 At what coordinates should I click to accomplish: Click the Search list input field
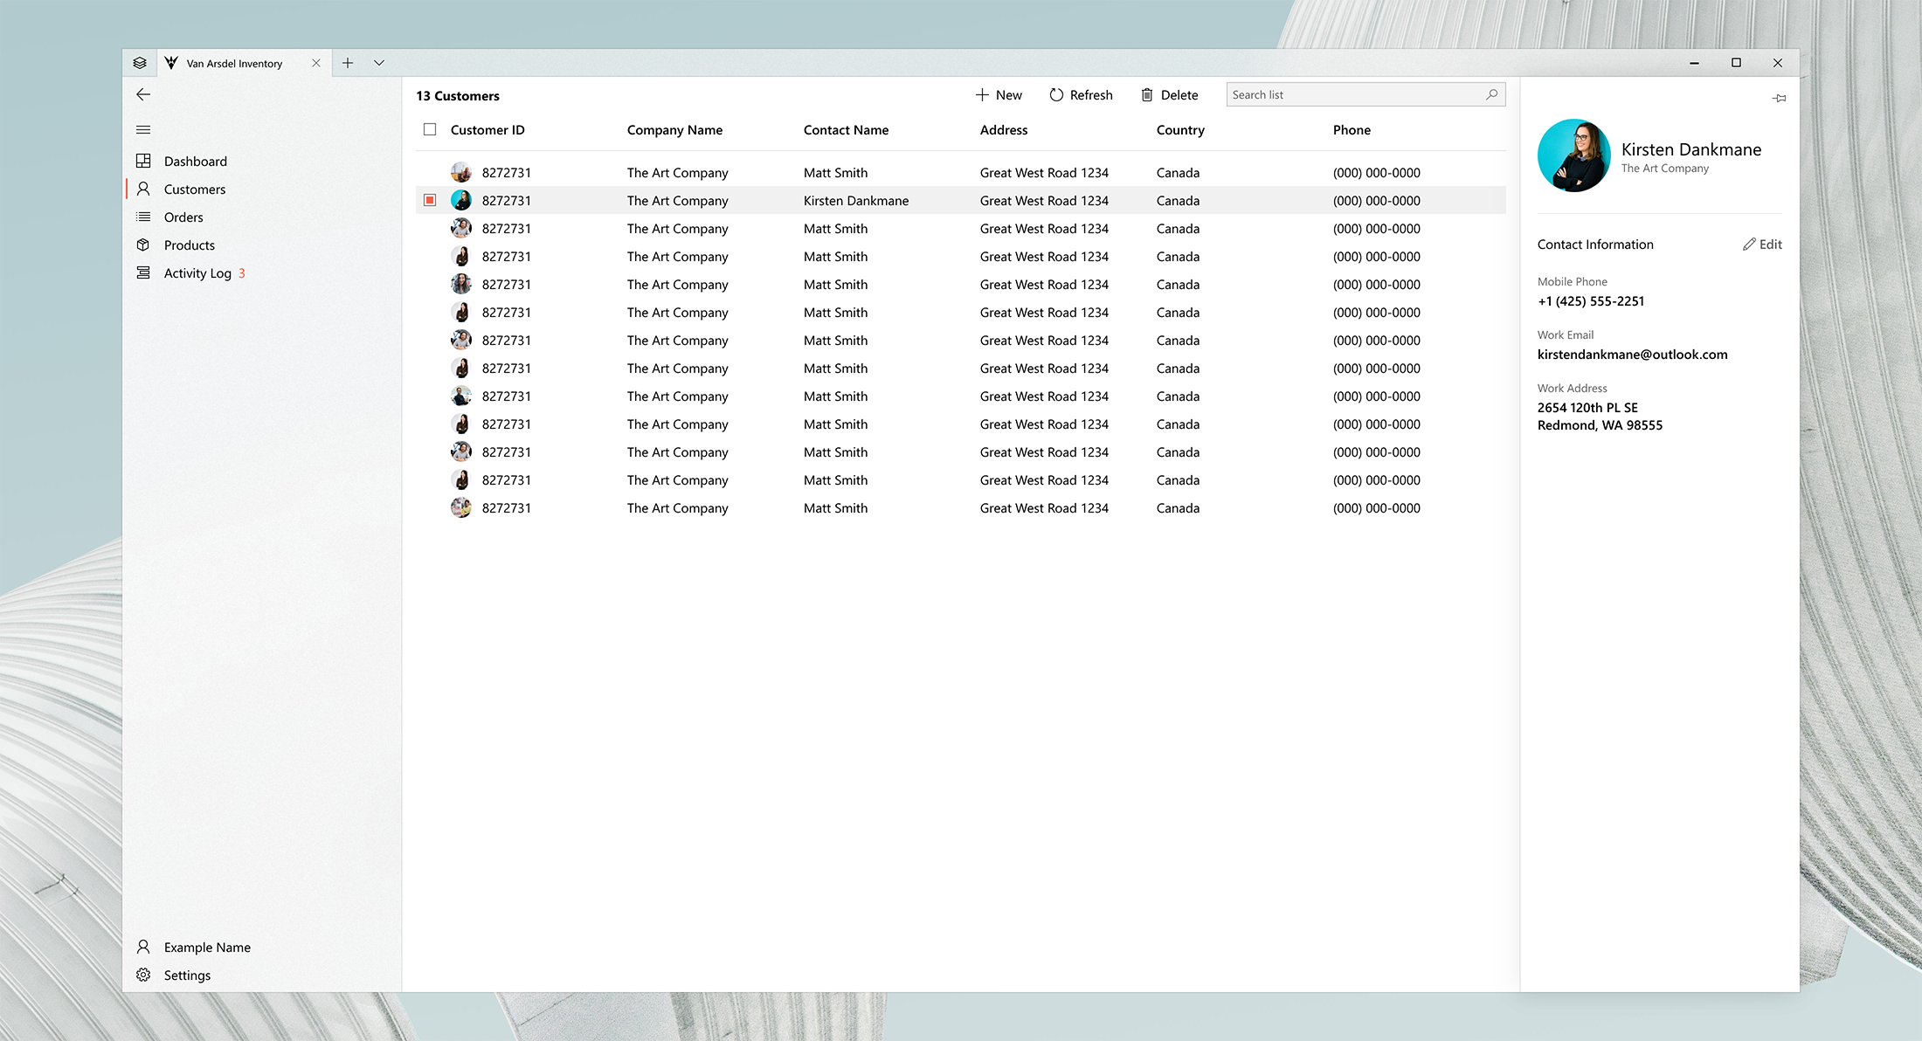1365,94
